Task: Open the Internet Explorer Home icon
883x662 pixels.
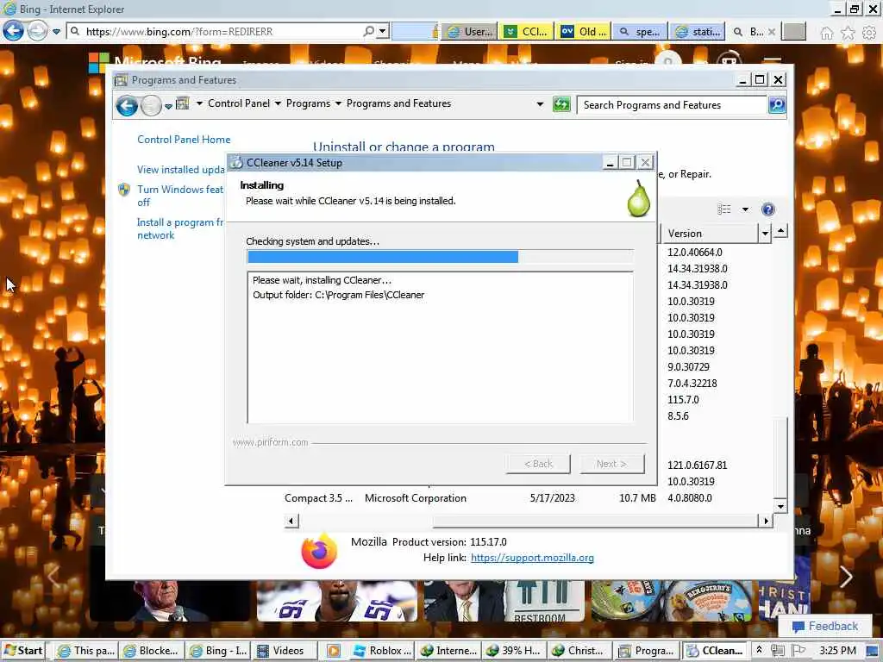Action: [826, 33]
